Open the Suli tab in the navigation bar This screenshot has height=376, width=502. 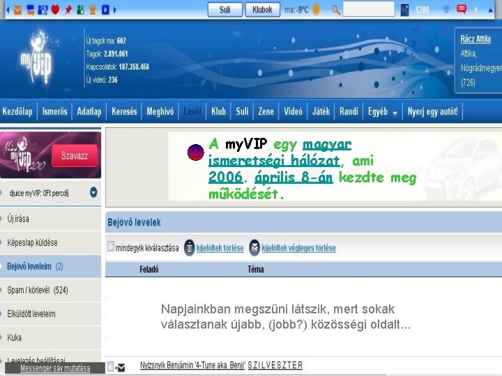click(x=242, y=111)
